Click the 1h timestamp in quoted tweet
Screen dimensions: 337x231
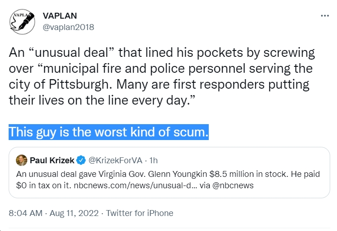click(x=153, y=161)
